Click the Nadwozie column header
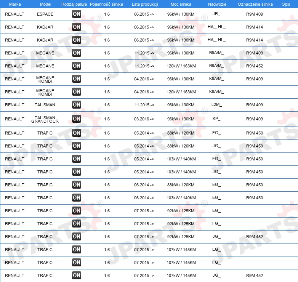 pos(217,4)
